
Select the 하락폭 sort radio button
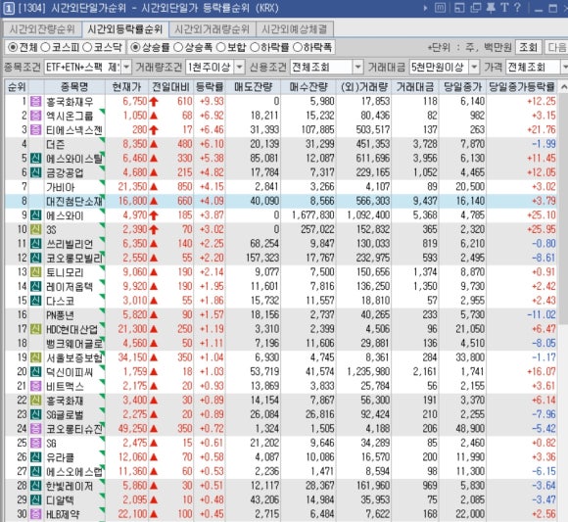298,47
